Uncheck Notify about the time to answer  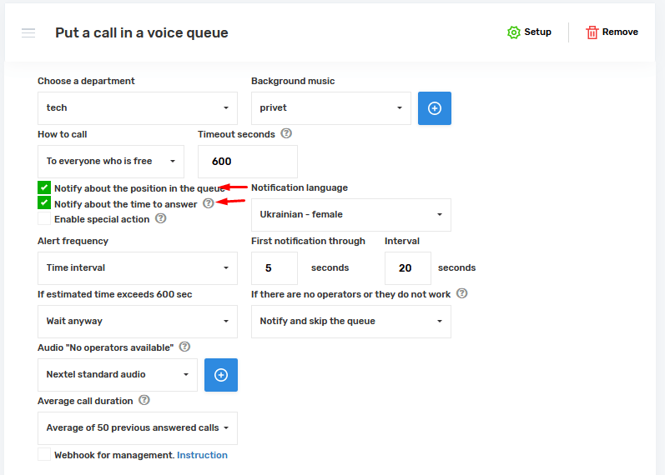coord(44,202)
